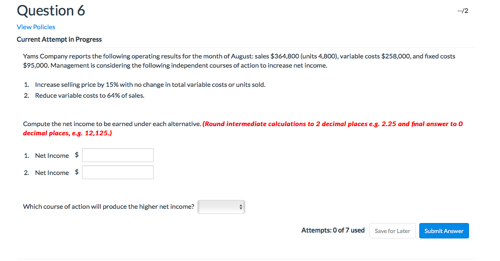
Task: Click the Attempts counter text
Action: [333, 230]
